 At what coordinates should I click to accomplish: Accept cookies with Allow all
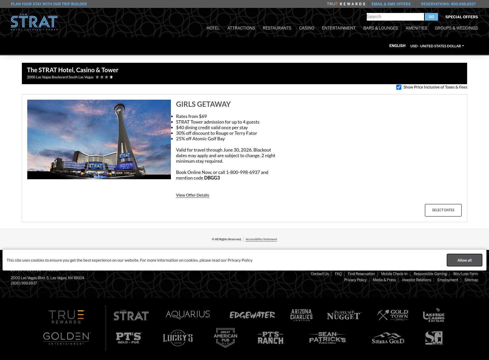tap(464, 260)
